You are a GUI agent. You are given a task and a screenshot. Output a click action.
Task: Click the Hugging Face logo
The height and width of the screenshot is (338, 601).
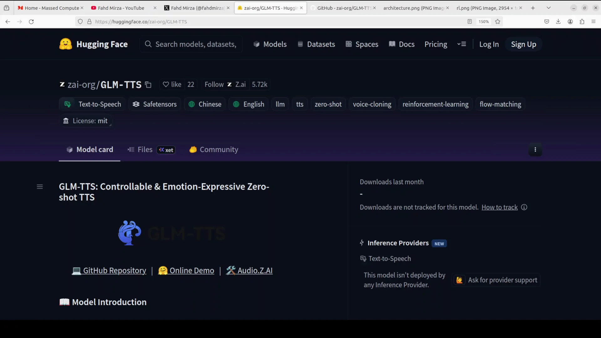tap(65, 44)
